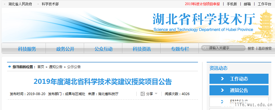Select the 科技资讯 navigation item
The image size is (275, 110).
[x=142, y=49]
